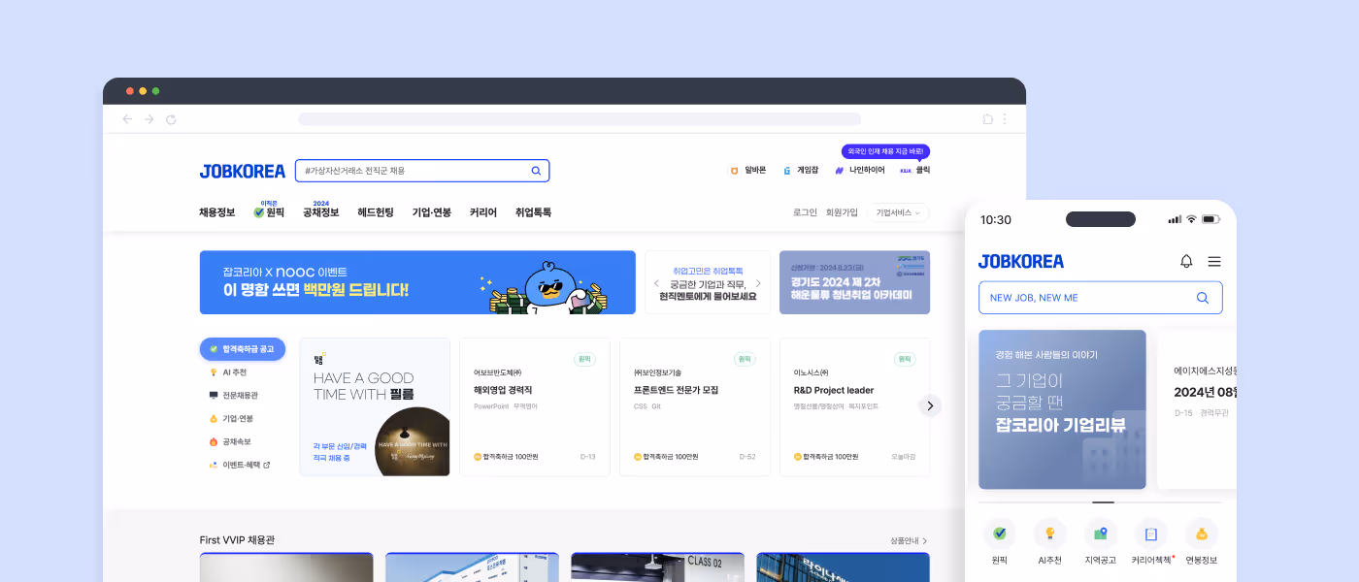Open the 기업·연봉 top menu
Screen dimensions: 1359x582
(432, 212)
